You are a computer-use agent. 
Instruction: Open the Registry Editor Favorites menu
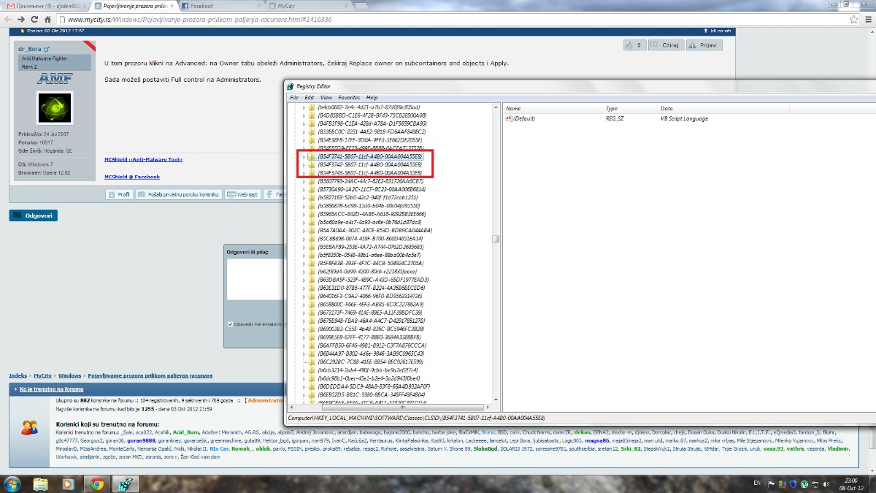coord(349,97)
